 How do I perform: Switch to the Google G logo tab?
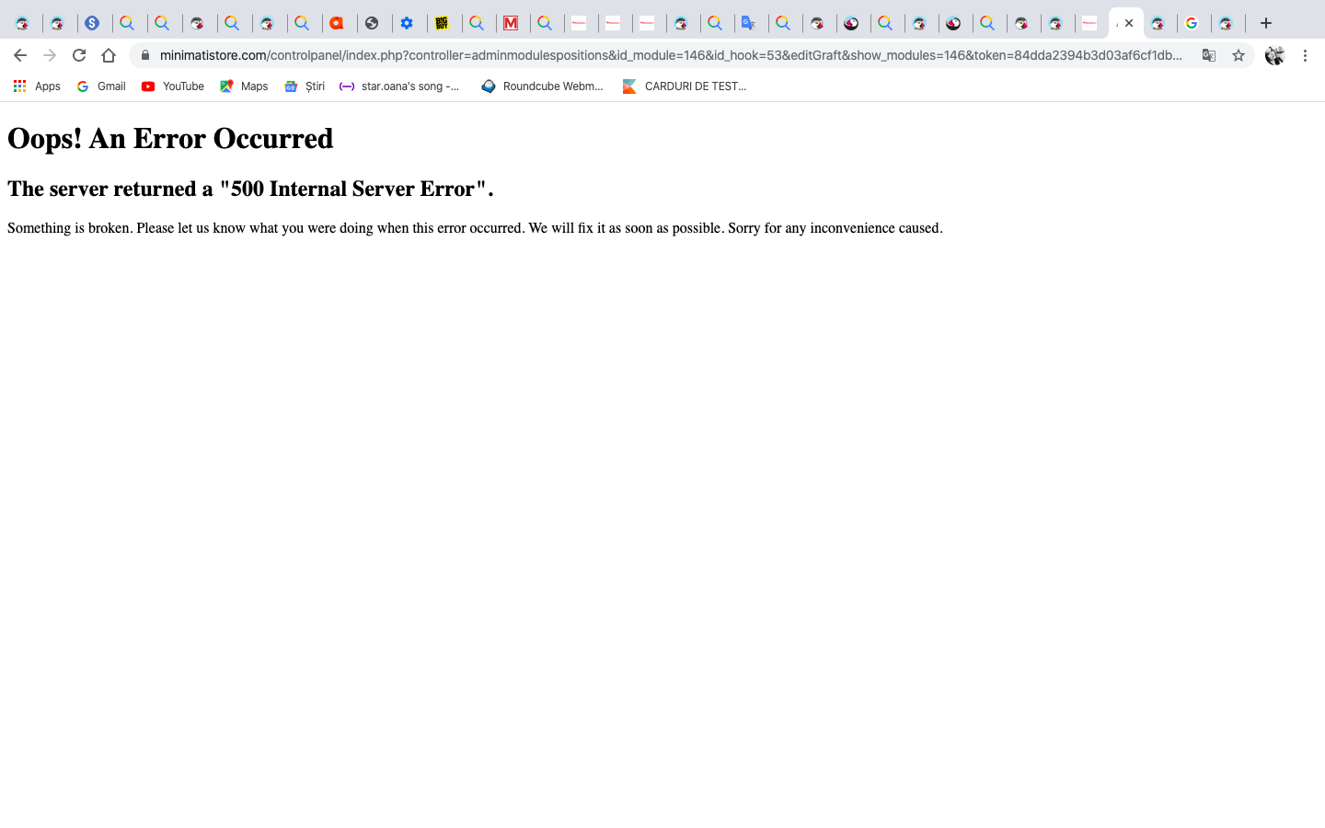click(x=1192, y=23)
